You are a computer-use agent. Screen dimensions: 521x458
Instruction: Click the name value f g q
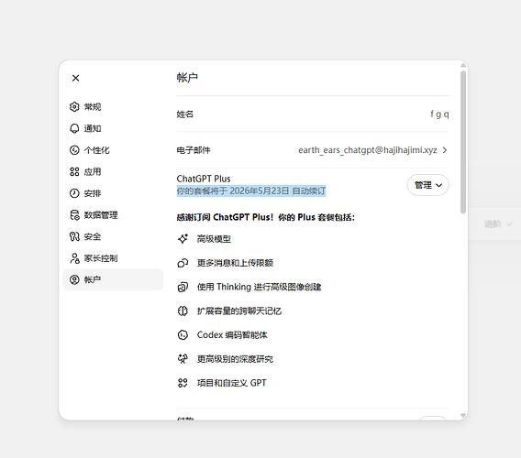click(439, 114)
